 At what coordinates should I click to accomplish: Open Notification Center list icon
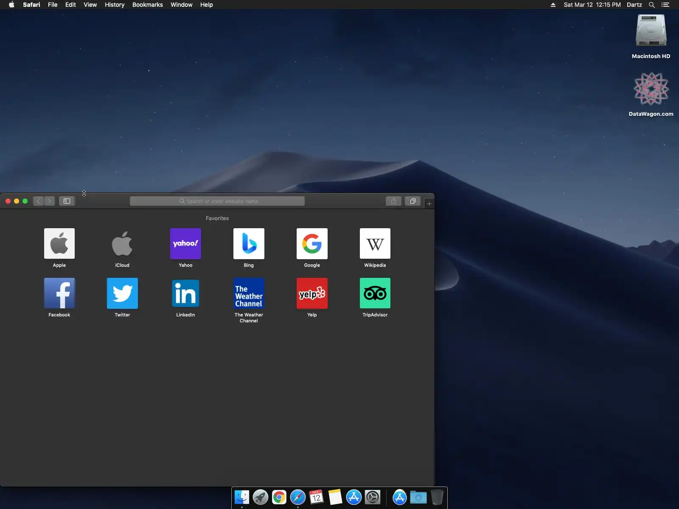tap(665, 5)
